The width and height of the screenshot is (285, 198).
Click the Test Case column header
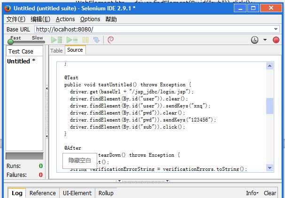(x=24, y=52)
